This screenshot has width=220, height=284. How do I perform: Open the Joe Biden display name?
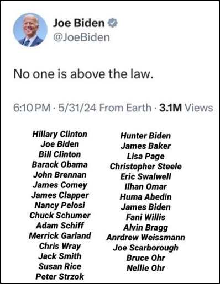click(x=79, y=23)
